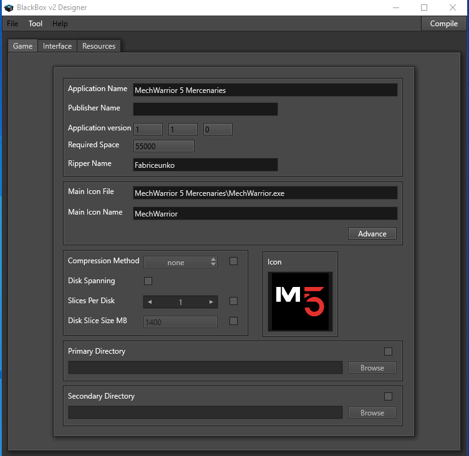
Task: Close the BlackBox Designer window
Action: [453, 7]
